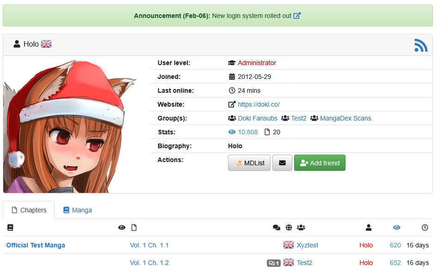Click the comment count badge on Ch. 1.2

click(x=274, y=263)
